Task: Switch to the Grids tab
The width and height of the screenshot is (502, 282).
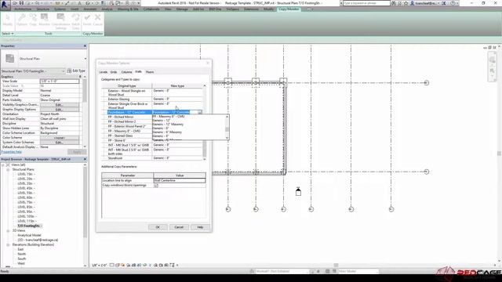Action: coord(114,72)
